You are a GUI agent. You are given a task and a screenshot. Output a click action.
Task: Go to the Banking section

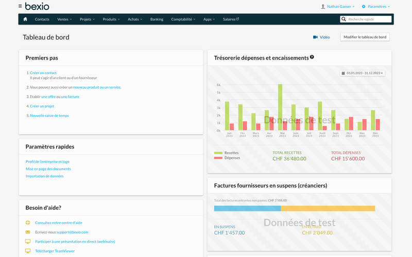coord(157,19)
